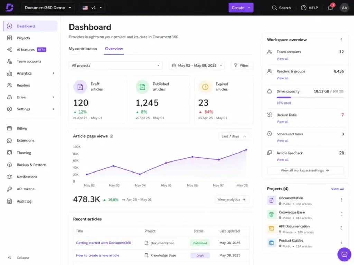The image size is (354, 265).
Task: Click View all next to Projects (4)
Action: [x=337, y=189]
